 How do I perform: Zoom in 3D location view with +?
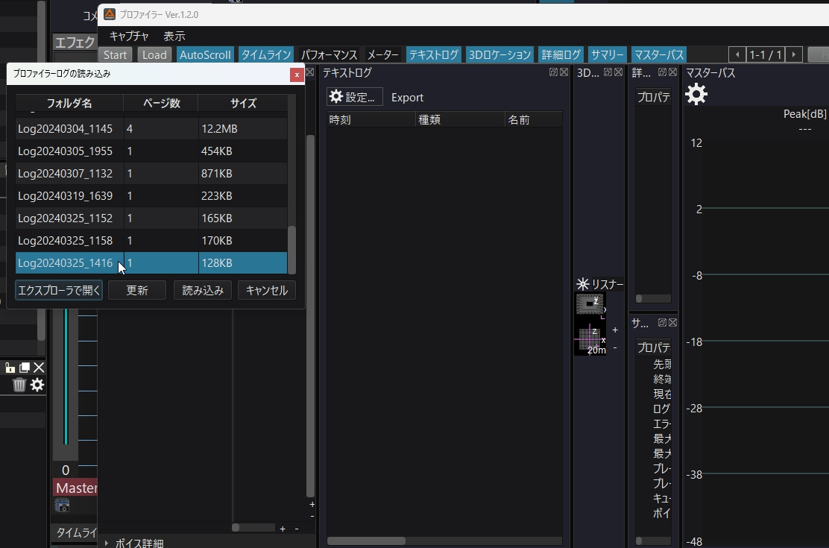(x=615, y=330)
